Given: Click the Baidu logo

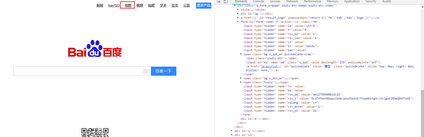Looking at the screenshot, I should (x=95, y=49).
